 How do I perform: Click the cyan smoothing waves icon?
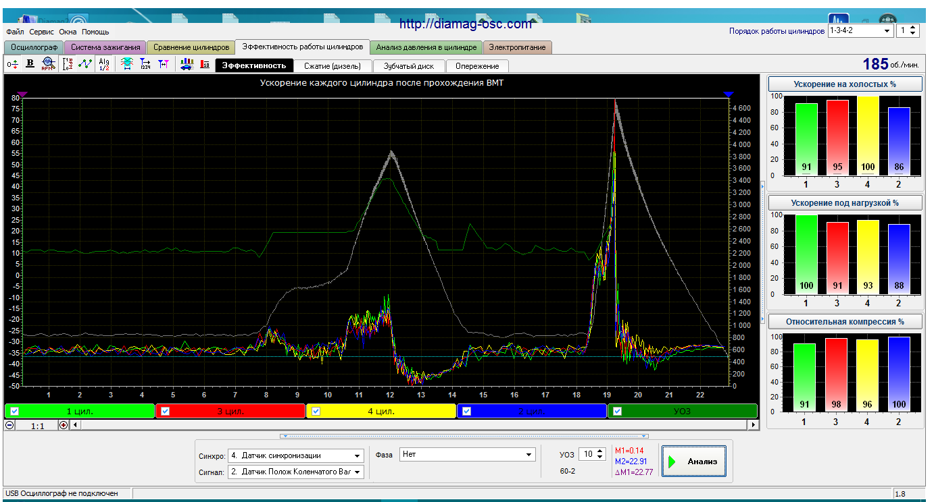[126, 64]
